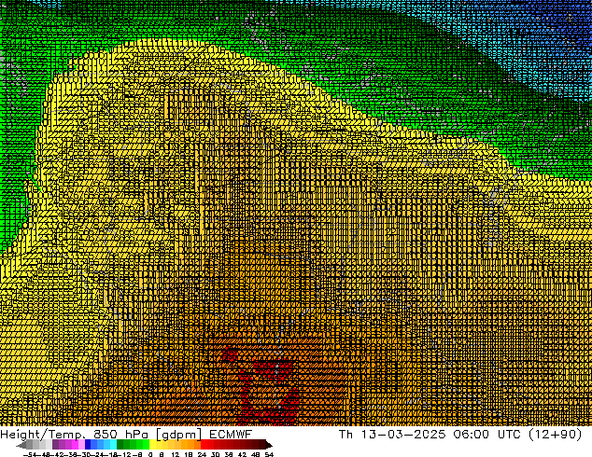Click the '(12+90)' forecast offset text

555,435
